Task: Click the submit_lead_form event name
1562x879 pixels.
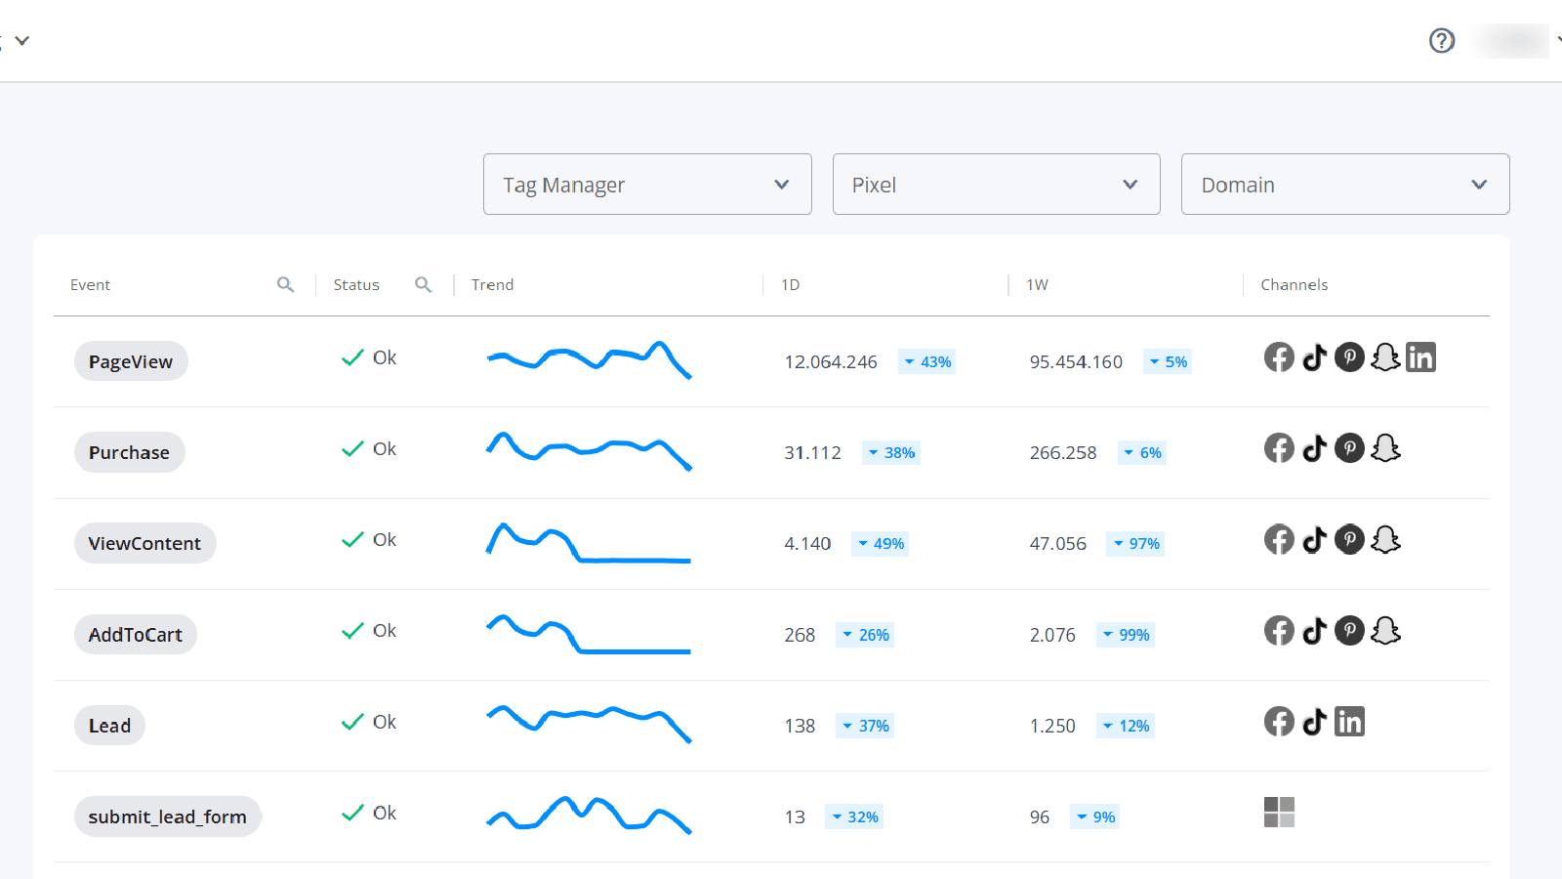Action: 167,816
